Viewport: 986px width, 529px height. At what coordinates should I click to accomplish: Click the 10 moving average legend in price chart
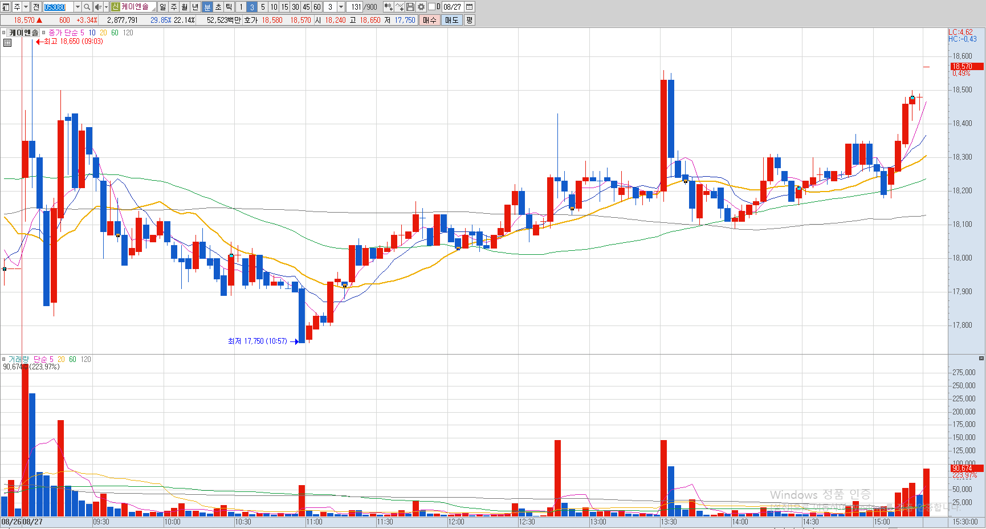tap(92, 33)
